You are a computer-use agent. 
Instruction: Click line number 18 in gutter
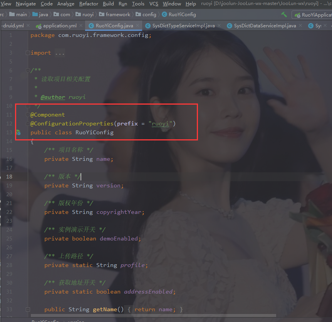click(x=9, y=177)
